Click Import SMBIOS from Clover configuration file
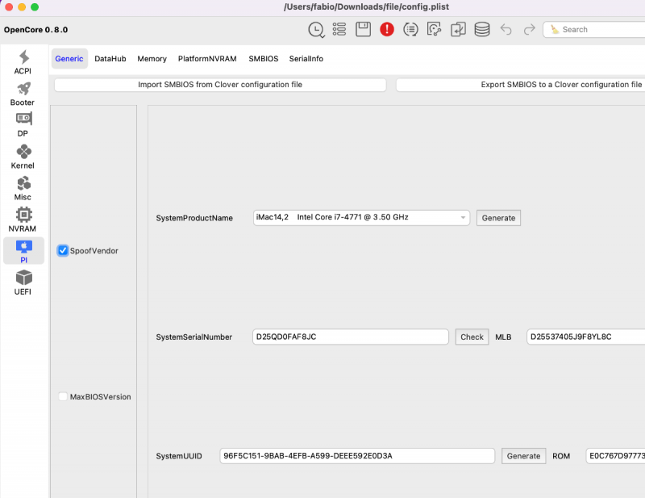 coord(220,85)
